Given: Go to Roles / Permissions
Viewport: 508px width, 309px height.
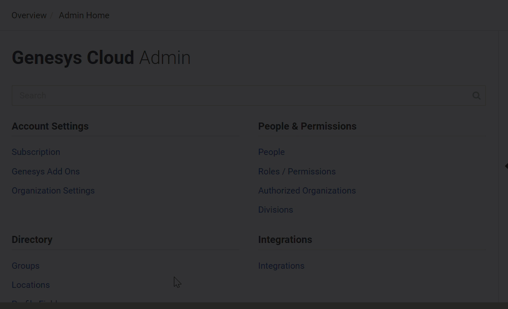Looking at the screenshot, I should coord(297,172).
